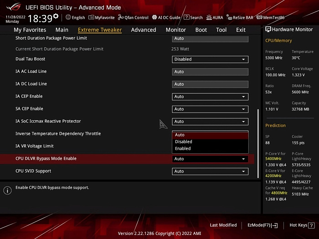Open MyFavorite folder icon
This screenshot has height=239, width=319.
click(91, 17)
